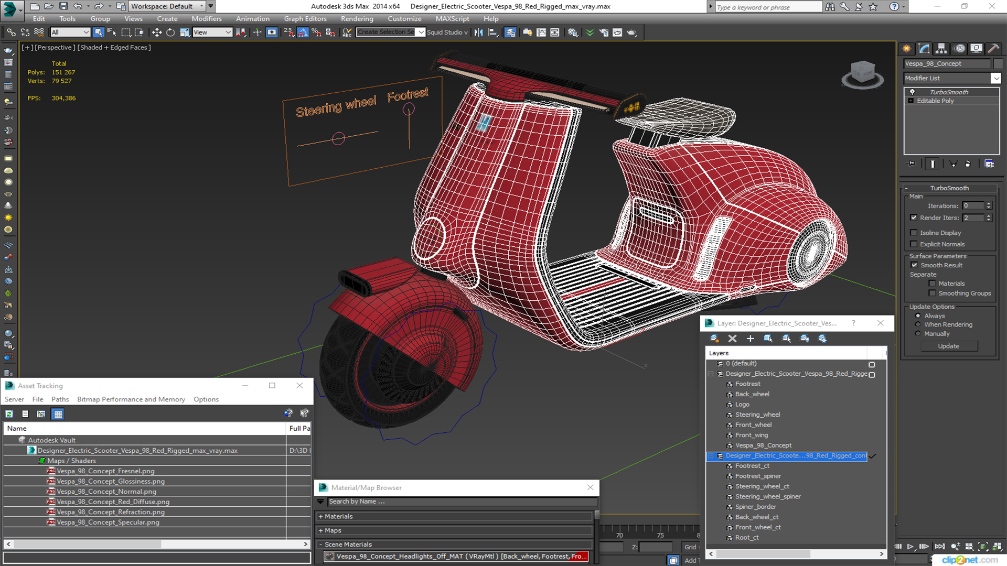The width and height of the screenshot is (1007, 566).
Task: Select the Move transform tool
Action: coord(156,32)
